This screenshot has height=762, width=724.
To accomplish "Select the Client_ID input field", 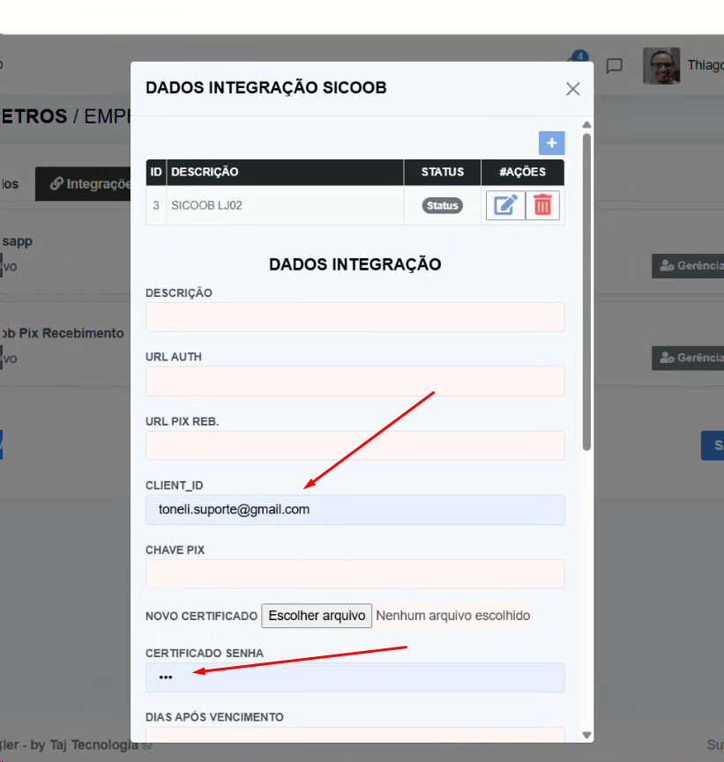I will click(x=355, y=510).
